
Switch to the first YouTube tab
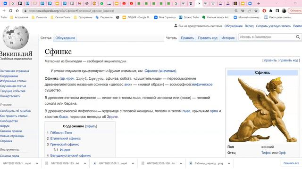124,3
